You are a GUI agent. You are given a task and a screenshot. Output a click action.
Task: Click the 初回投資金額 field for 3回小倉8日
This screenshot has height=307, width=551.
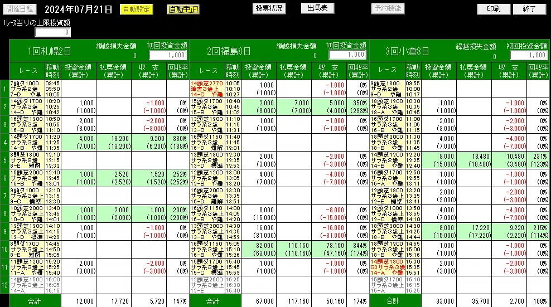529,55
